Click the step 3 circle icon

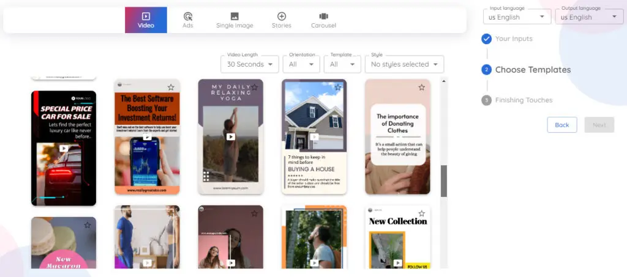486,100
